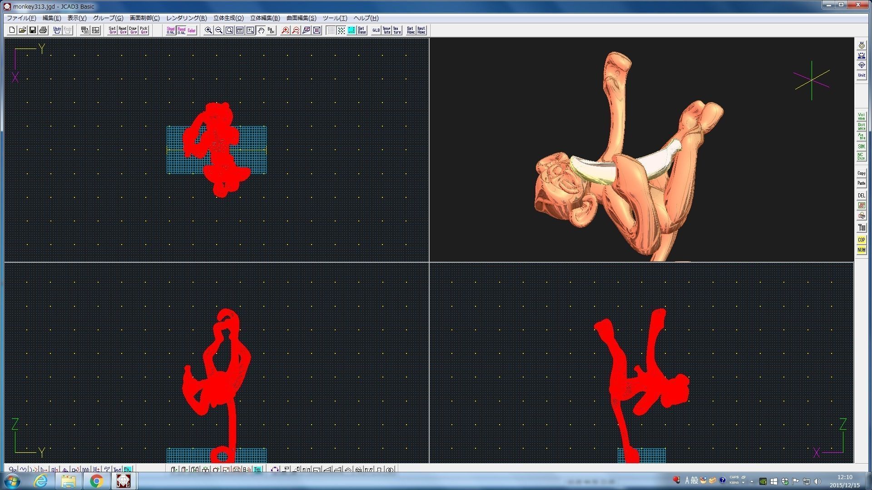Click the Undo toolbar button
The image size is (872, 490).
pyautogui.click(x=57, y=30)
